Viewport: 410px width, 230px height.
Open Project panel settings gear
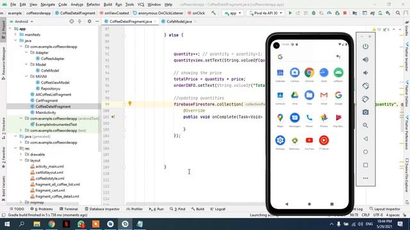(x=89, y=21)
